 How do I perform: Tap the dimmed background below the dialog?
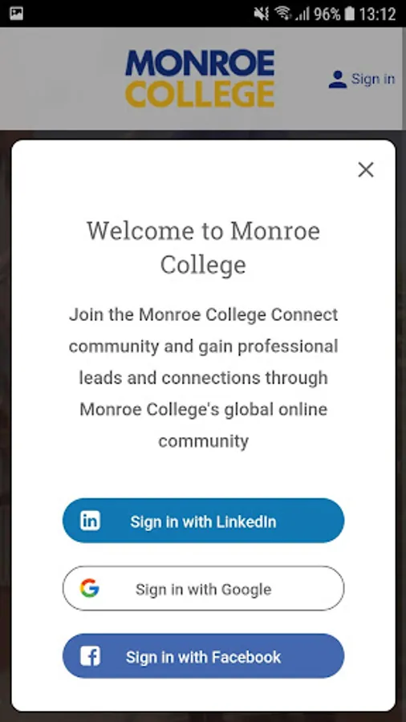pyautogui.click(x=203, y=717)
